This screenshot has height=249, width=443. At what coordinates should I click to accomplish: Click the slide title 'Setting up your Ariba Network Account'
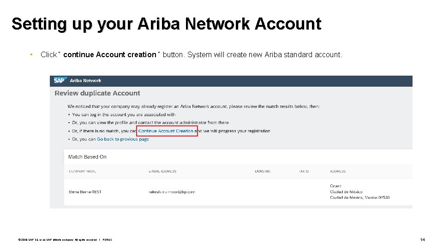click(x=166, y=24)
